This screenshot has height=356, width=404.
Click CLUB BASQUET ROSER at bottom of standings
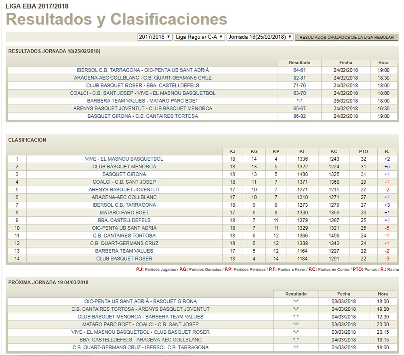point(122,259)
